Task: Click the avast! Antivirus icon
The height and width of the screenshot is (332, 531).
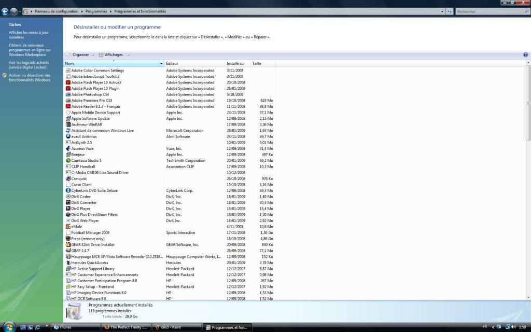Action: (x=68, y=136)
